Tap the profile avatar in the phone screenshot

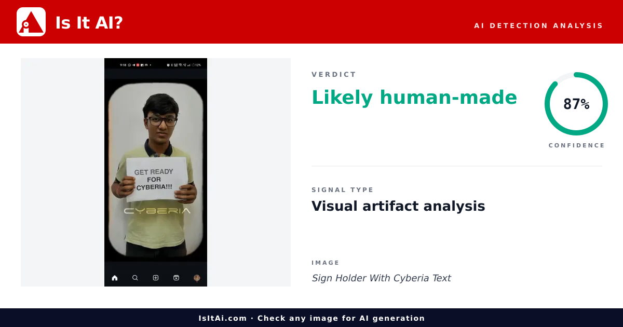(197, 278)
